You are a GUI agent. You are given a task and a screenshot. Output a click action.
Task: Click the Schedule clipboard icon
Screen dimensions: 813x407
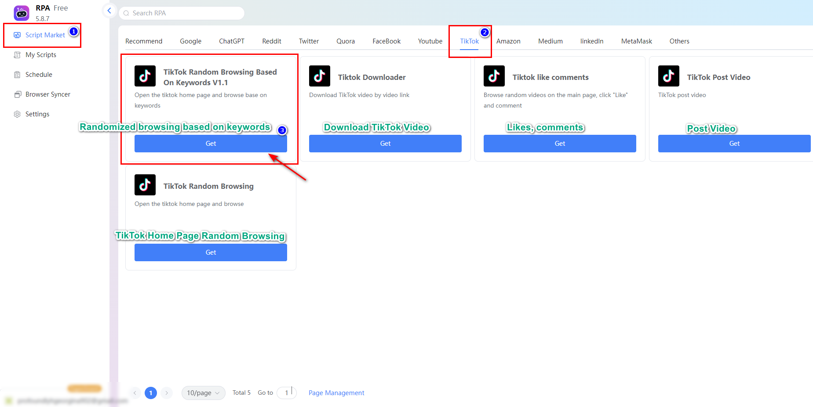tap(17, 75)
